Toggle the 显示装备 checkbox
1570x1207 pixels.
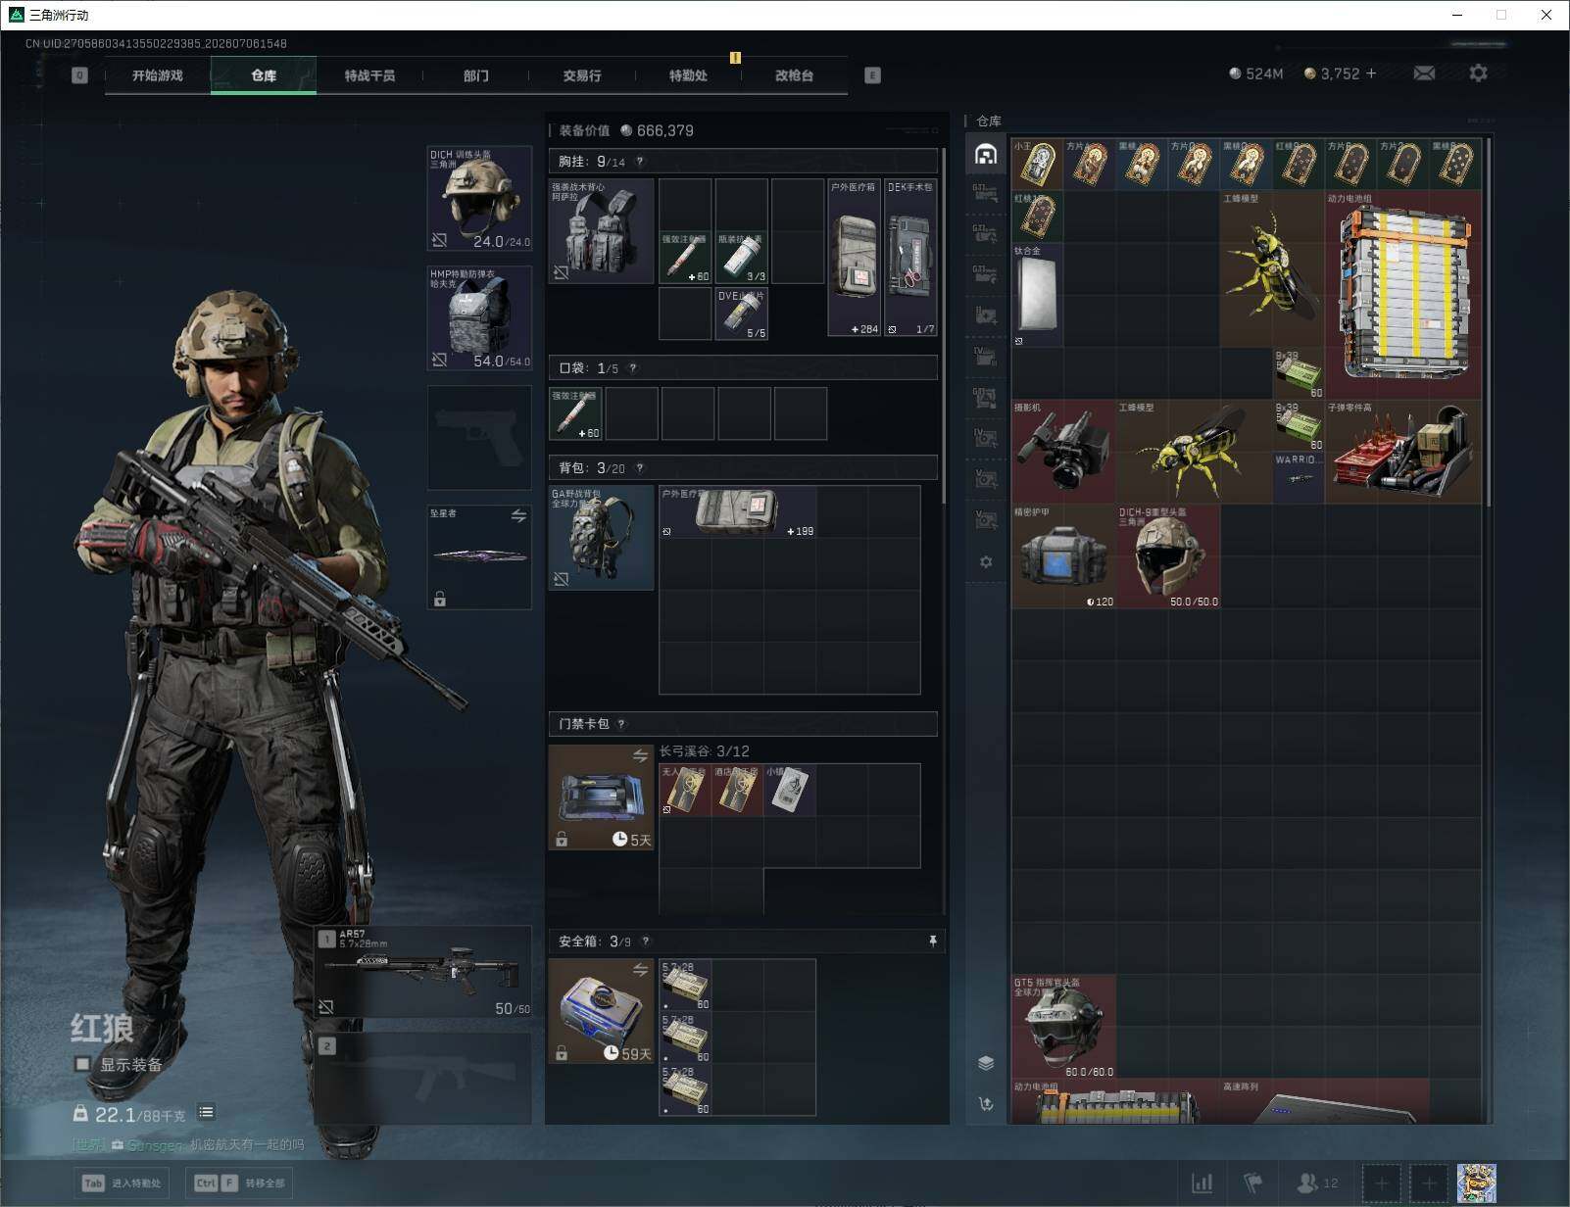[x=82, y=1064]
